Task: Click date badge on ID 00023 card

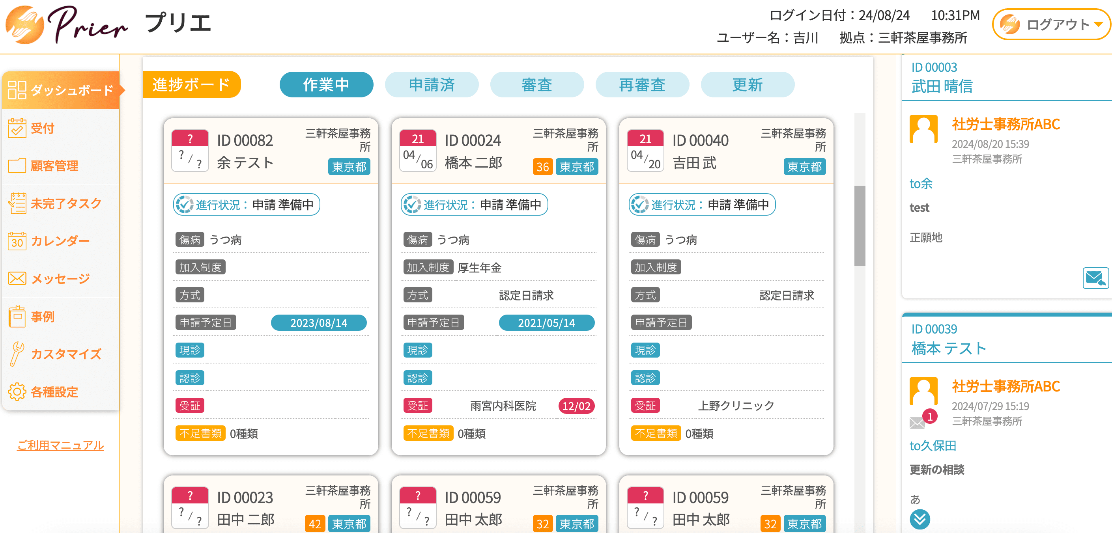Action: tap(191, 507)
